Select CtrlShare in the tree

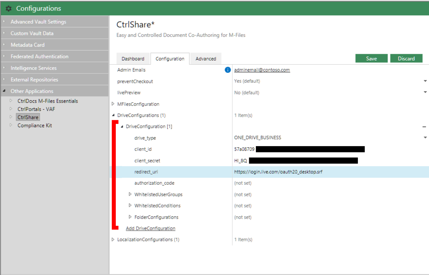(28, 117)
